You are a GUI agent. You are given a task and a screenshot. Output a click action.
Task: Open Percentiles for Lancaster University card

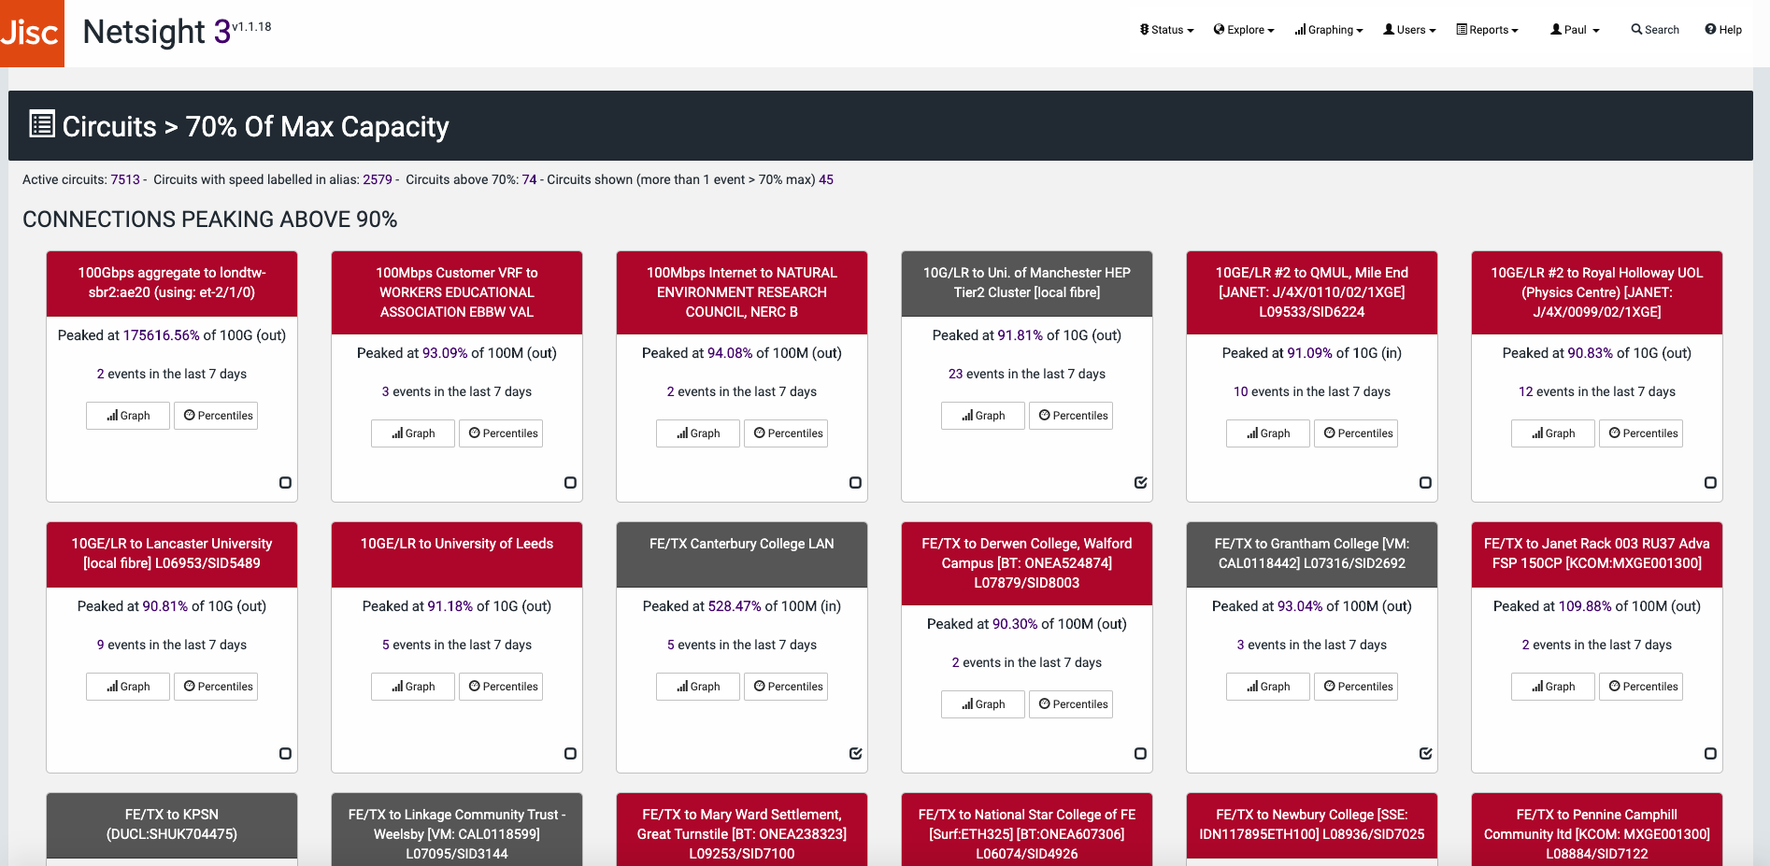pyautogui.click(x=216, y=687)
